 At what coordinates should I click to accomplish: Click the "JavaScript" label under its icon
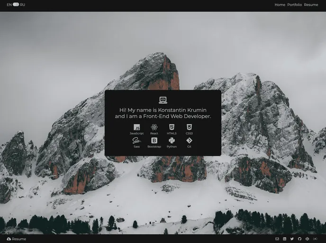pyautogui.click(x=136, y=133)
